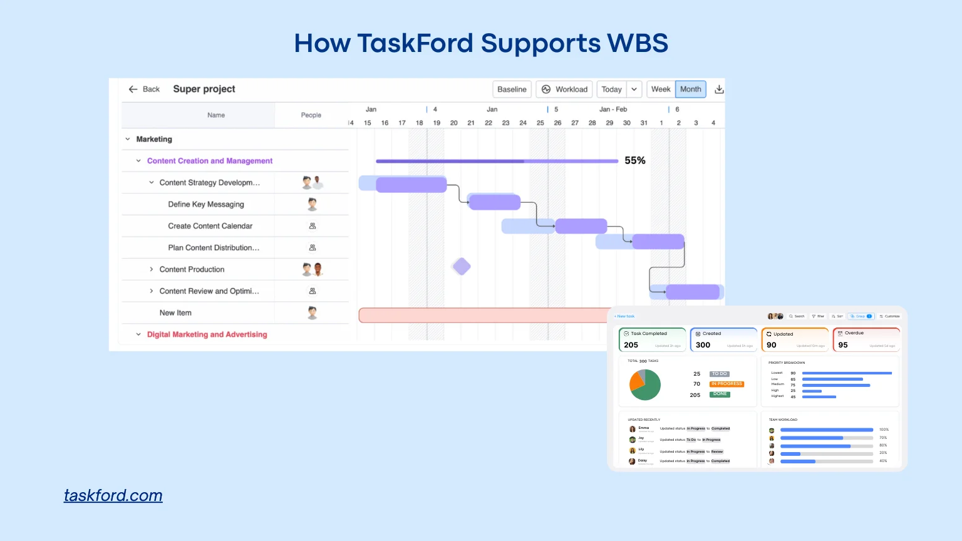Click the Baseline button
Screen dimensions: 962x541
(512, 90)
